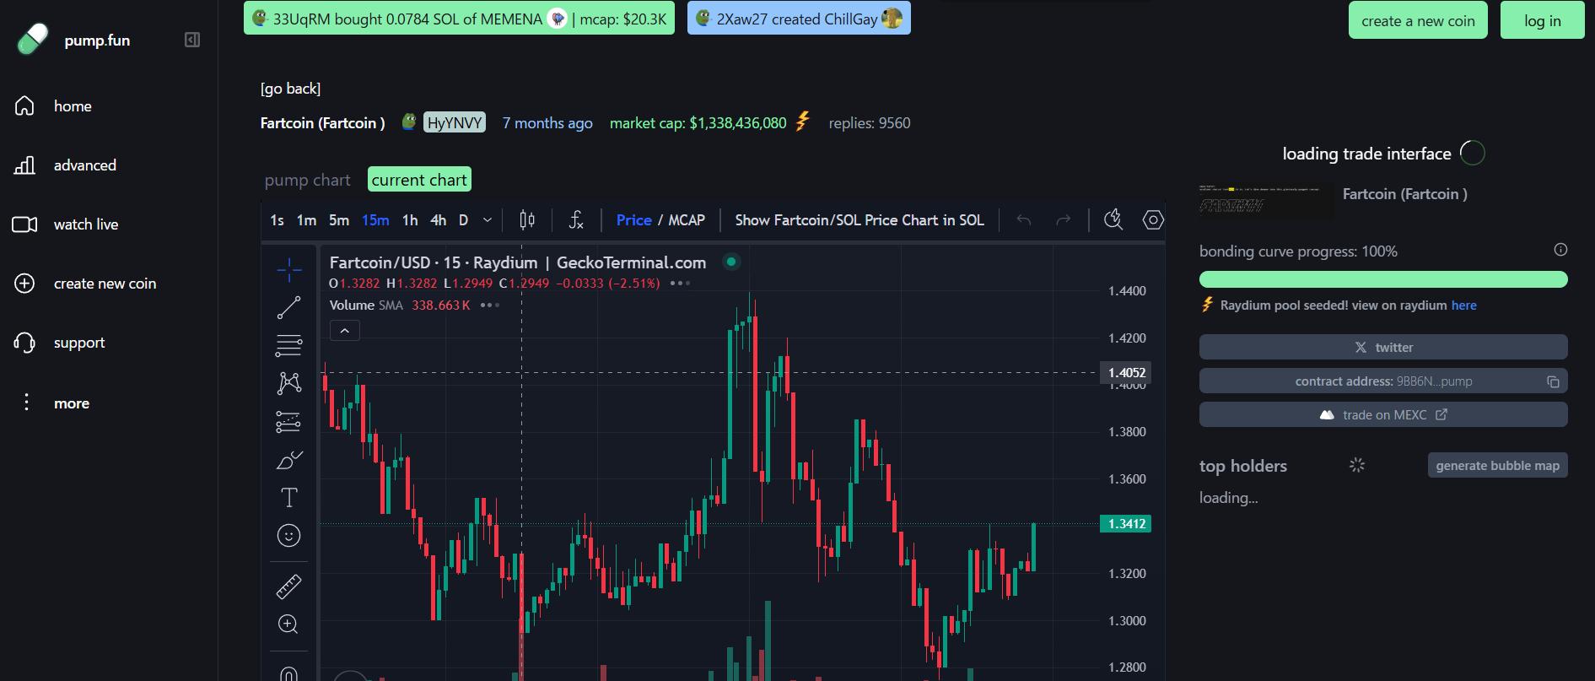Click the replies: 9560 text
Viewport: 1595px width, 681px height.
(870, 123)
